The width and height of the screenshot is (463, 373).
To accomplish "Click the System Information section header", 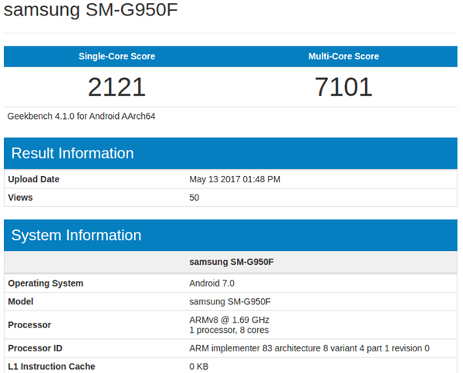I will coord(76,236).
